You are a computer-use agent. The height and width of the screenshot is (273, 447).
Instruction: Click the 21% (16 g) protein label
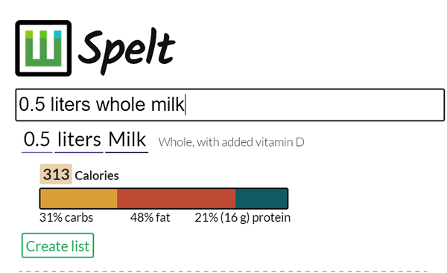tap(243, 218)
